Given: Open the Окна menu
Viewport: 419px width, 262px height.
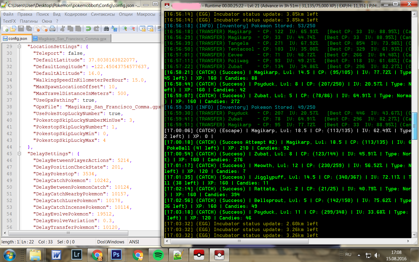Looking at the screenshot, I should pyautogui.click(x=47, y=21).
